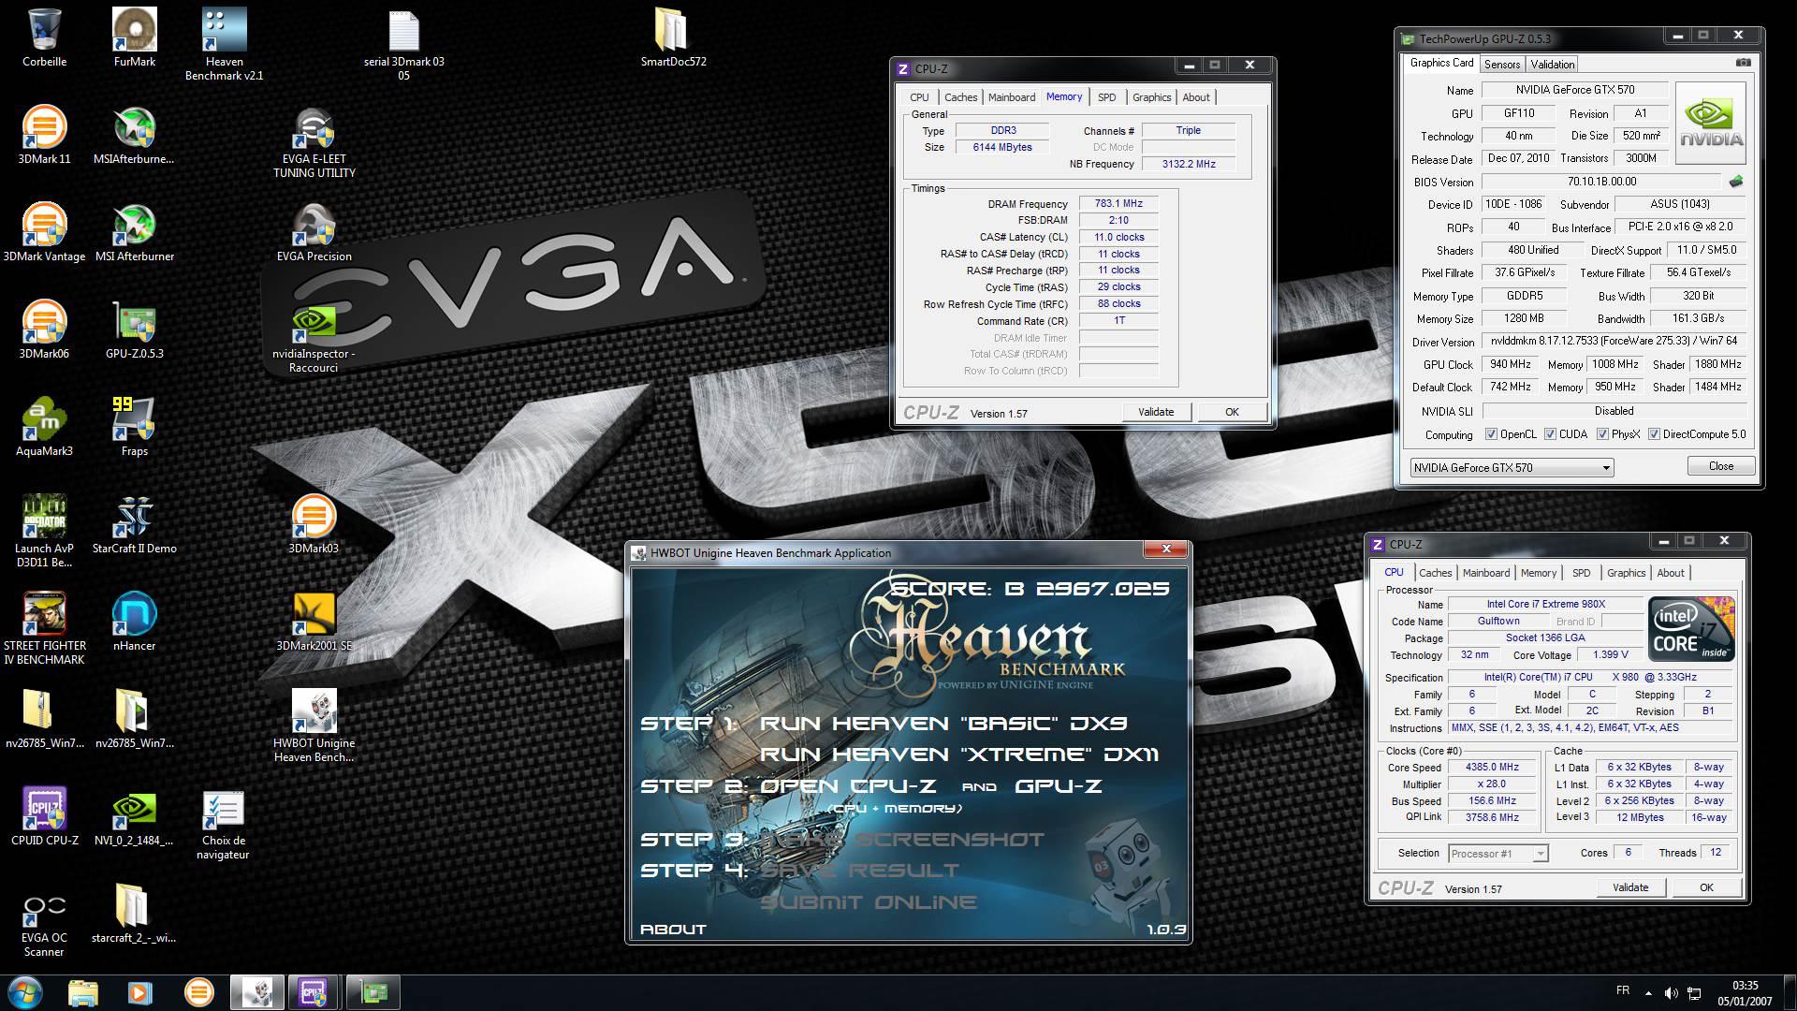
Task: Click Run Heaven "Basic" DX9 step
Action: [943, 724]
